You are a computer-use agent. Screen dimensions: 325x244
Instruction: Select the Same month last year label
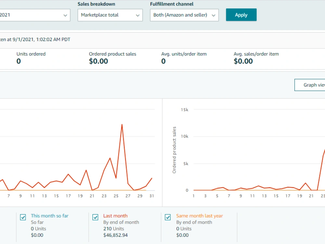click(200, 216)
